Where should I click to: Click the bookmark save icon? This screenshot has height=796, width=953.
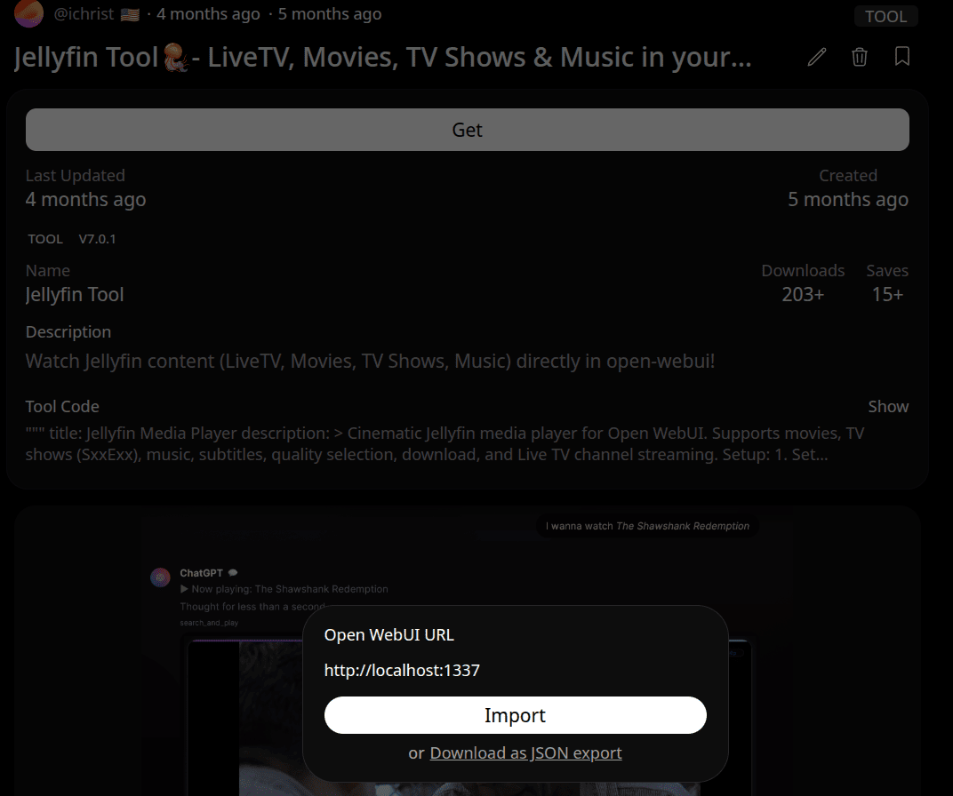click(902, 57)
